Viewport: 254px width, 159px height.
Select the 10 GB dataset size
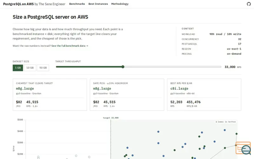pos(30,68)
